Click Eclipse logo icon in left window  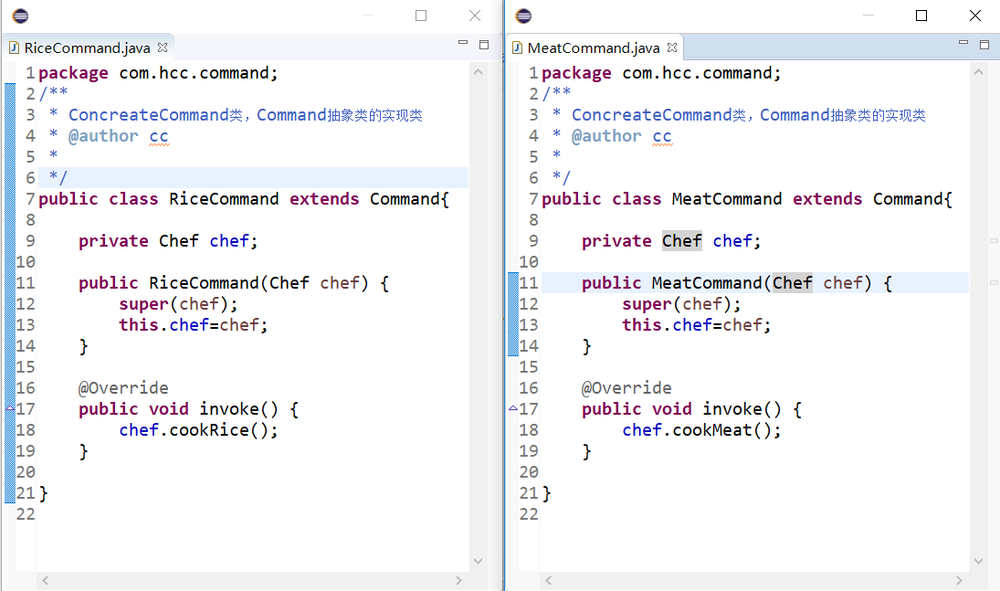(20, 16)
